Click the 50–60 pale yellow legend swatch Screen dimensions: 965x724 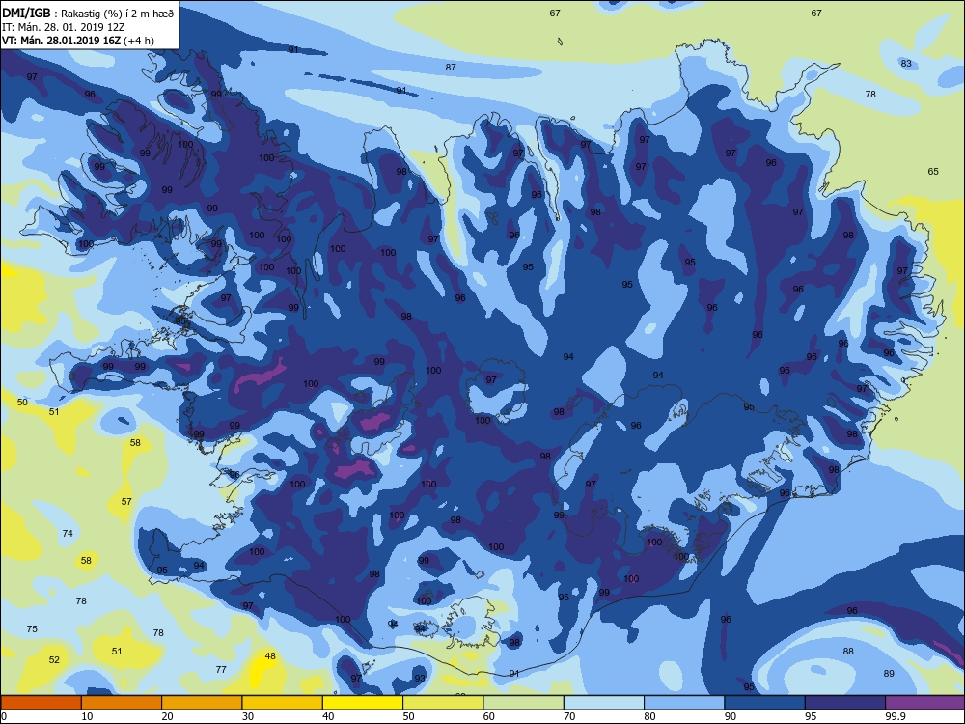[443, 703]
